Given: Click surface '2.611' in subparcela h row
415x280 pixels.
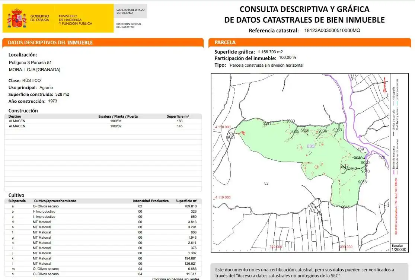Looking at the screenshot, I should 192,243.
